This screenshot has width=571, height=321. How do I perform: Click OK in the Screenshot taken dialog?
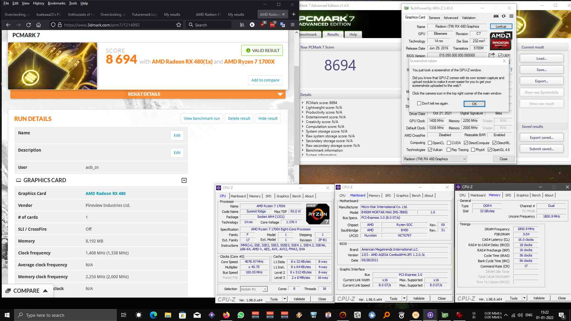click(474, 104)
